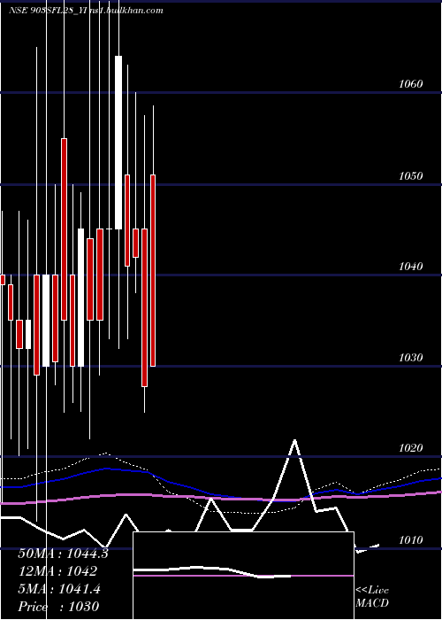Click the NSE symbol title at top

(86, 11)
